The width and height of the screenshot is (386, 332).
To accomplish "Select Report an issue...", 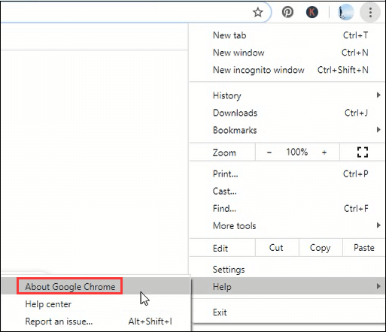I will coord(96,321).
